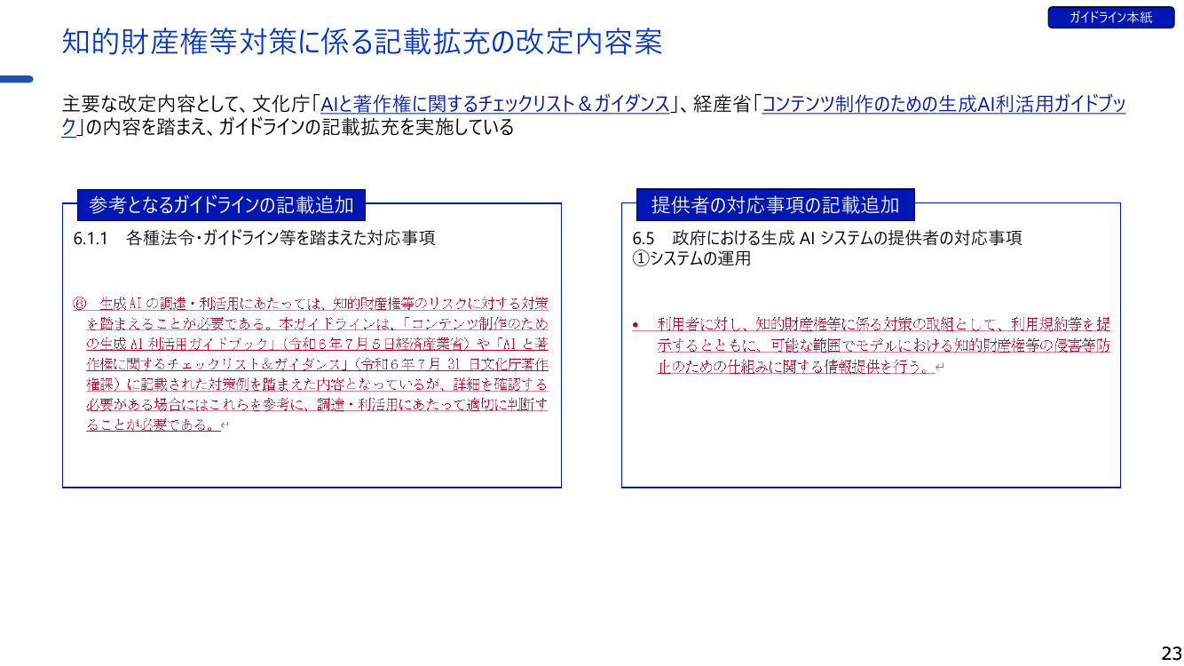Viewport: 1184px width, 666px height.
Task: Click the heading 6.1.1 各種法令・ガイドライン等を踏まえた対応事項
Action: coord(254,238)
